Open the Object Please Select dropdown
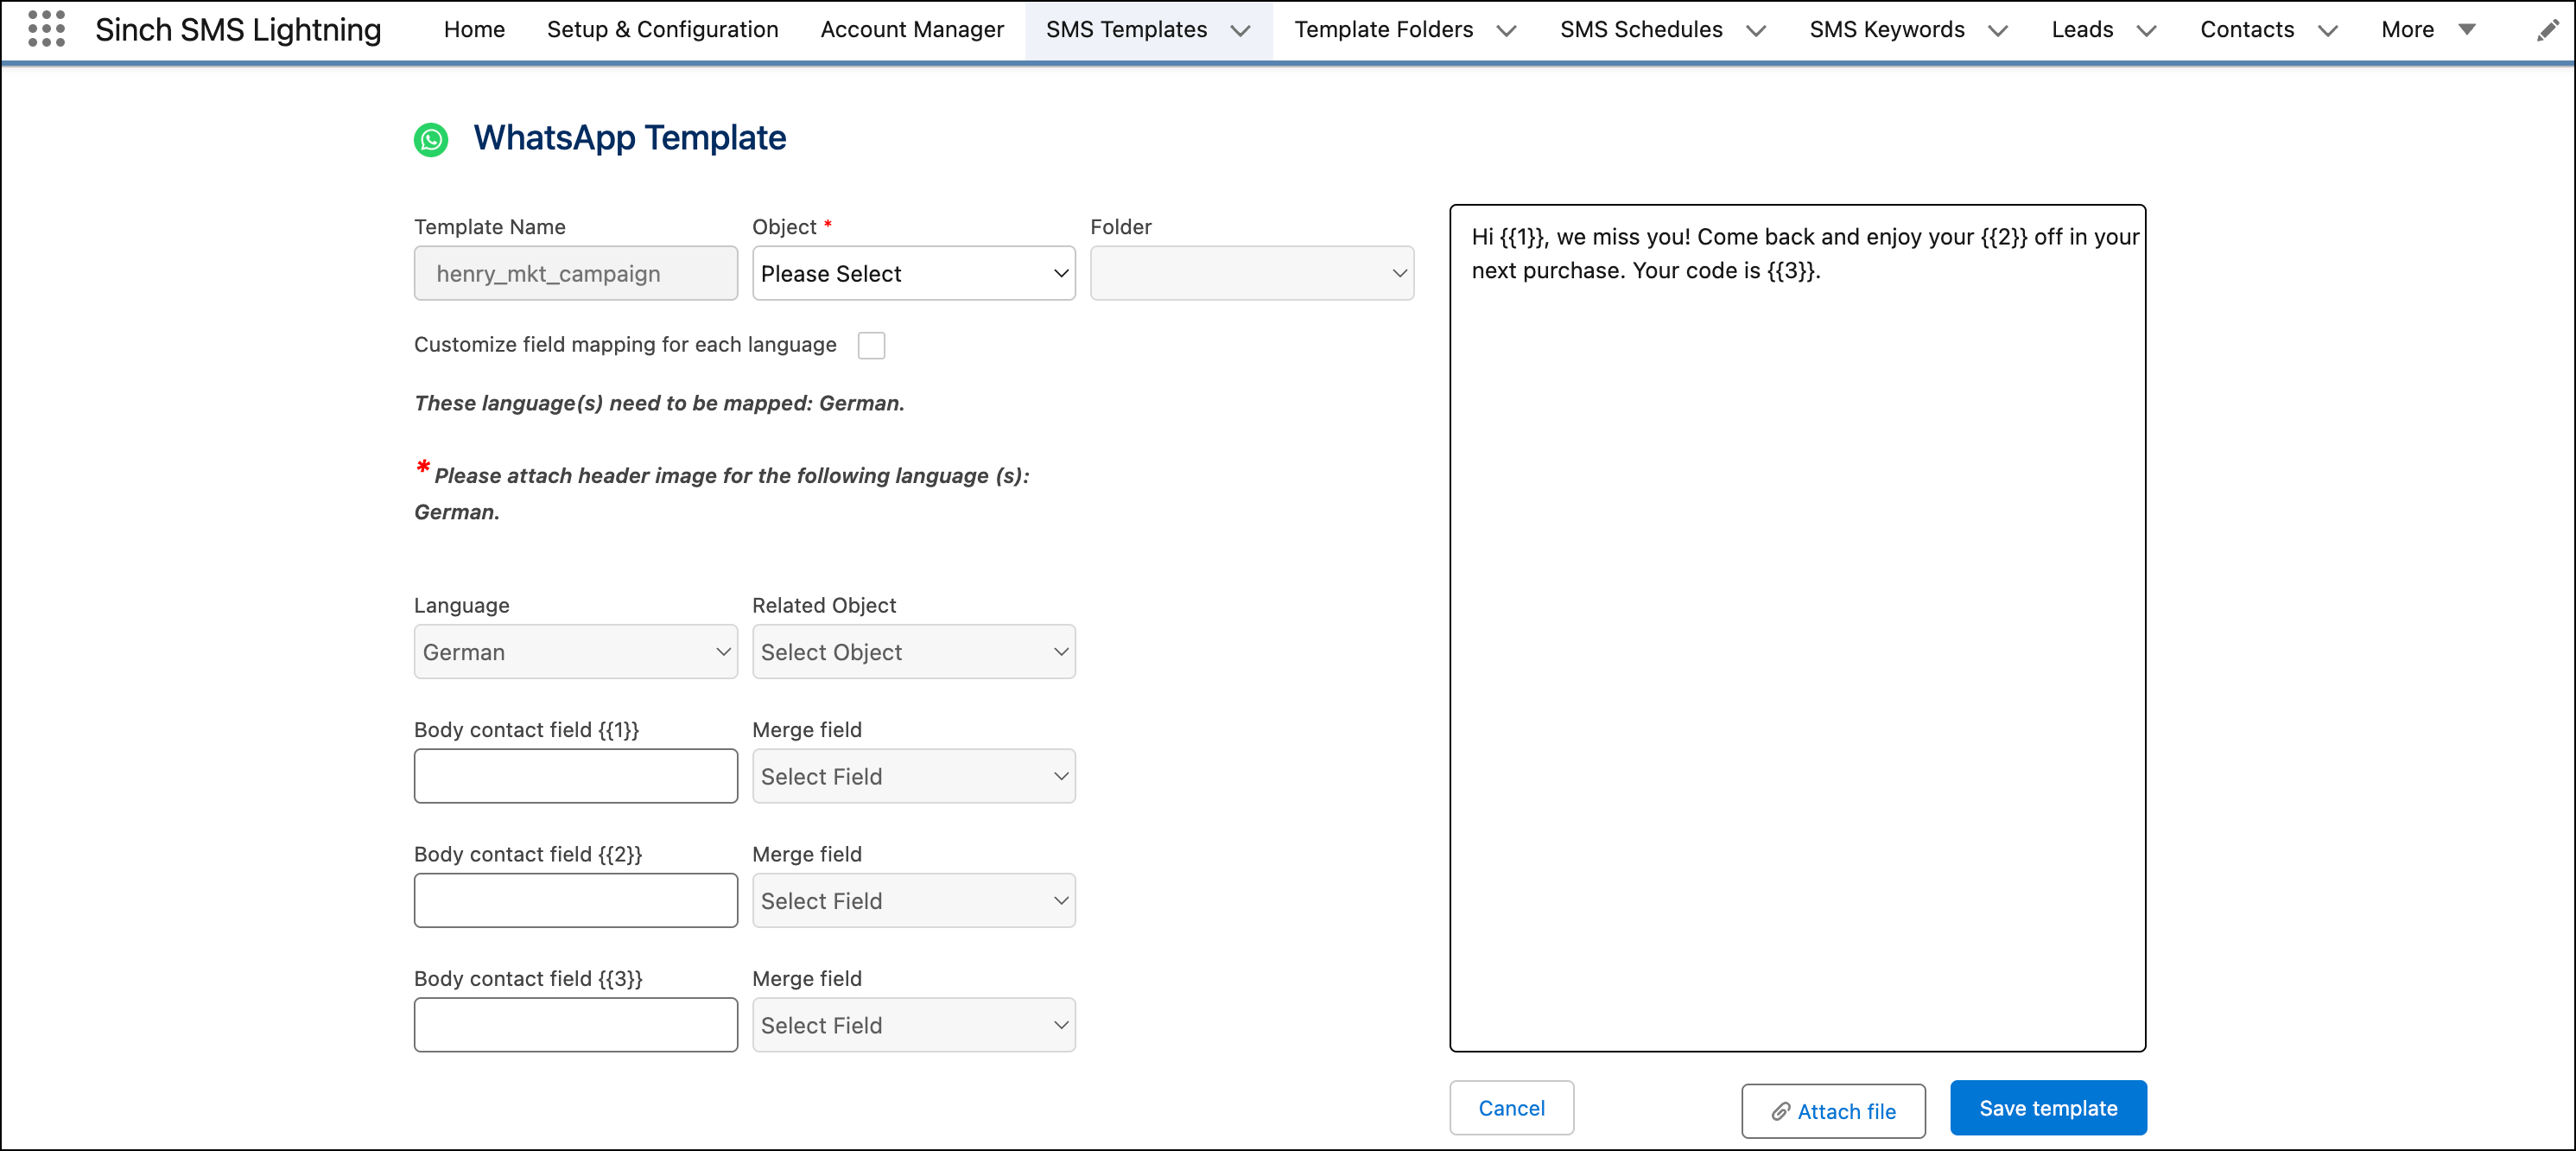This screenshot has width=2576, height=1151. (x=913, y=273)
